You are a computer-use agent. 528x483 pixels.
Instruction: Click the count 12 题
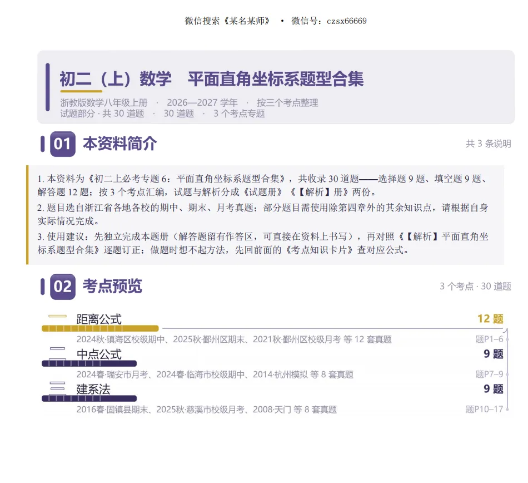pos(490,319)
